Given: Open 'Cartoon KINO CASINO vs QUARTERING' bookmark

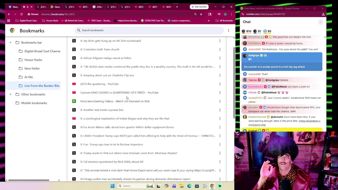Looking at the screenshot, I should coord(119,93).
